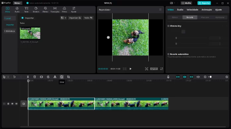Viewport: 231px width, 129px height.
Task: Select the Aprimorar sub-tab
Action: pyautogui.click(x=220, y=17)
